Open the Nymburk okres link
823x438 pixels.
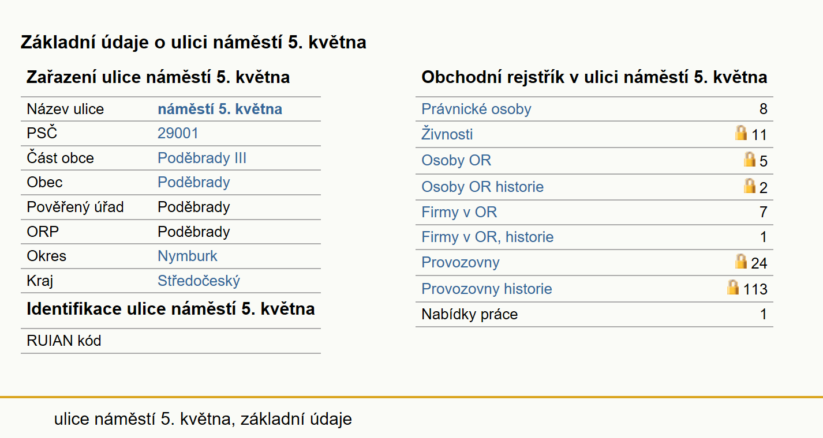click(x=188, y=256)
